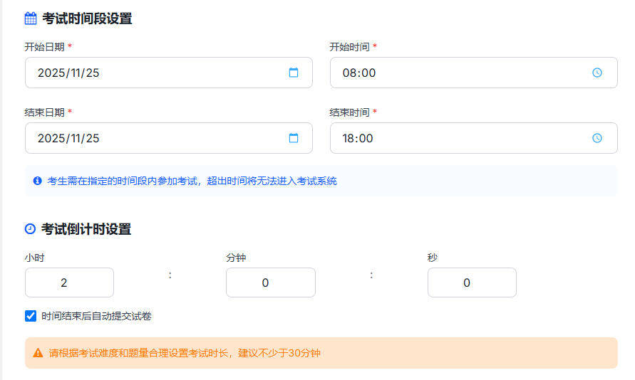
Task: Click clock icon in 结束时间 field
Action: pyautogui.click(x=597, y=138)
